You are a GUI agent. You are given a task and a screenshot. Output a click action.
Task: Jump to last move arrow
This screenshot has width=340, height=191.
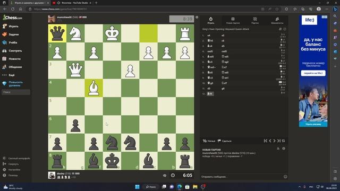(279, 141)
